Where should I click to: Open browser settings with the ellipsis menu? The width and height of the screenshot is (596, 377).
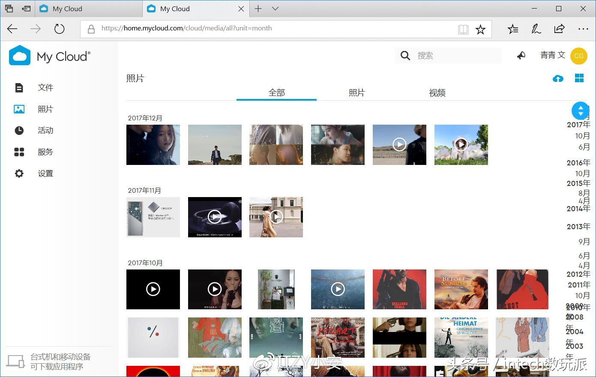click(584, 29)
